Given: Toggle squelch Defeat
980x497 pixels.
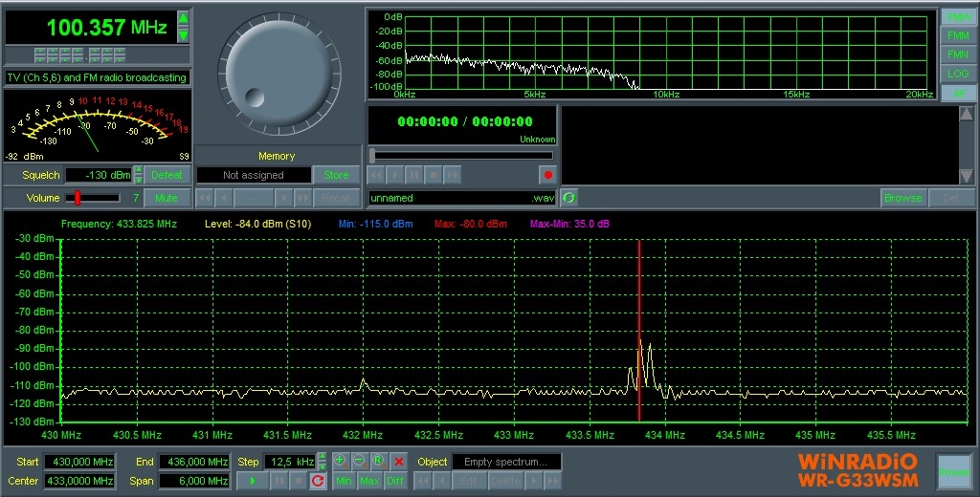Looking at the screenshot, I should (167, 175).
